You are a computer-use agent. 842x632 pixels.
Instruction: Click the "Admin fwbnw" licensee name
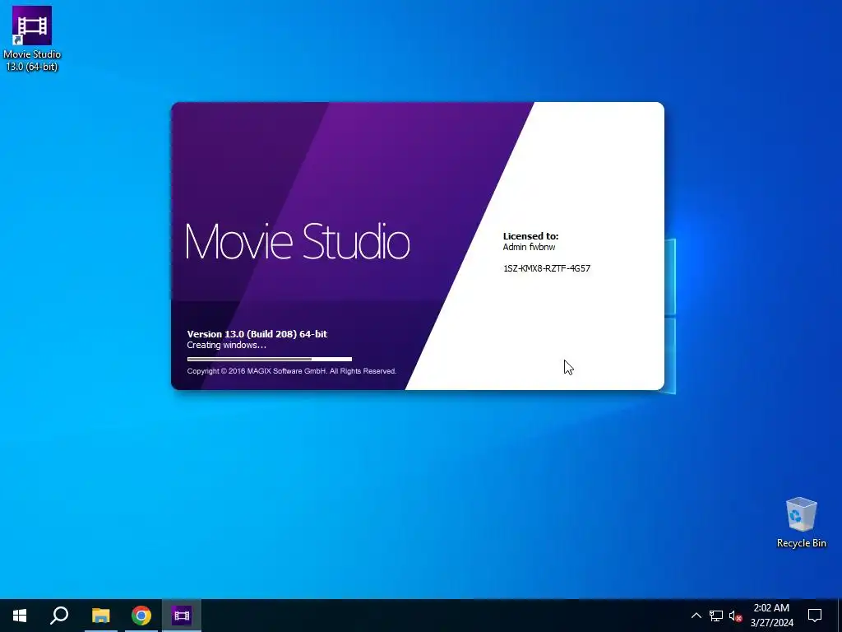pyautogui.click(x=529, y=247)
